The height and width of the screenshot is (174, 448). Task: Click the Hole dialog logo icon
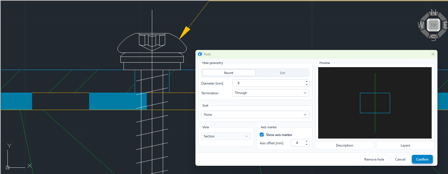click(x=200, y=54)
